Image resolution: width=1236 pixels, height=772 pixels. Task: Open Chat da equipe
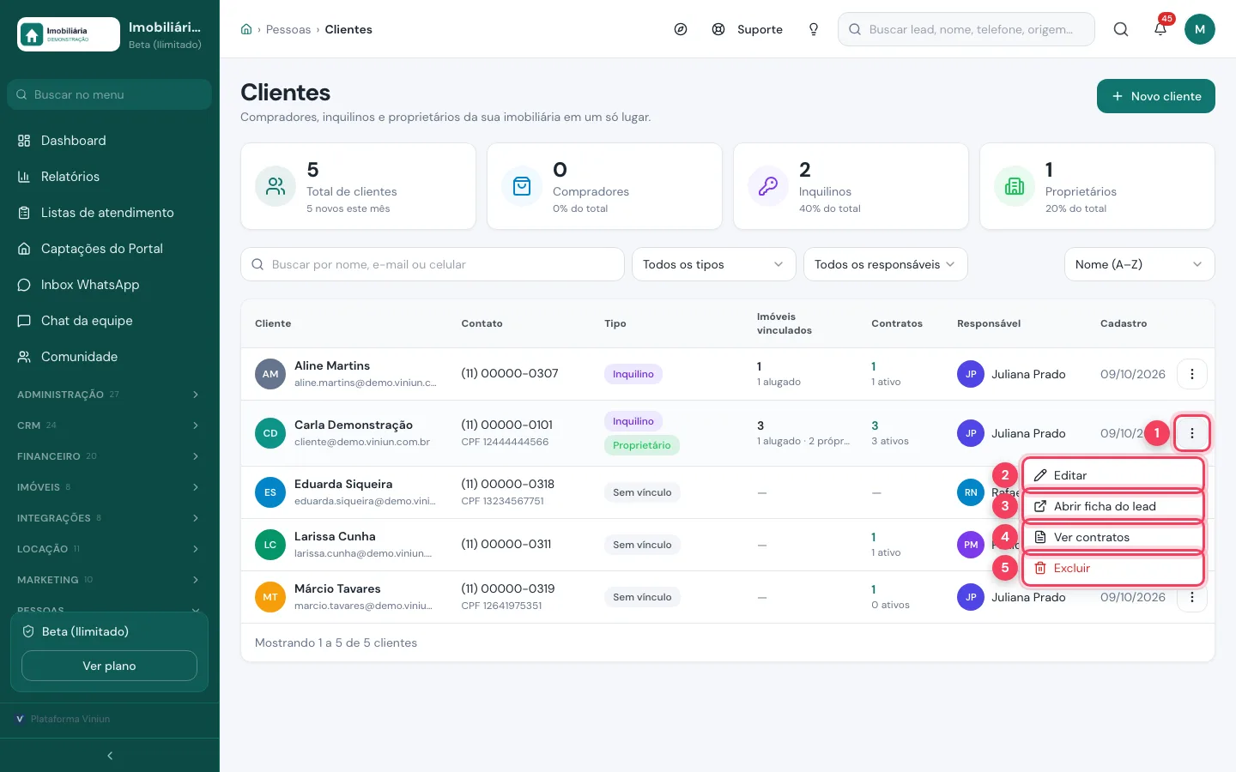110,321
